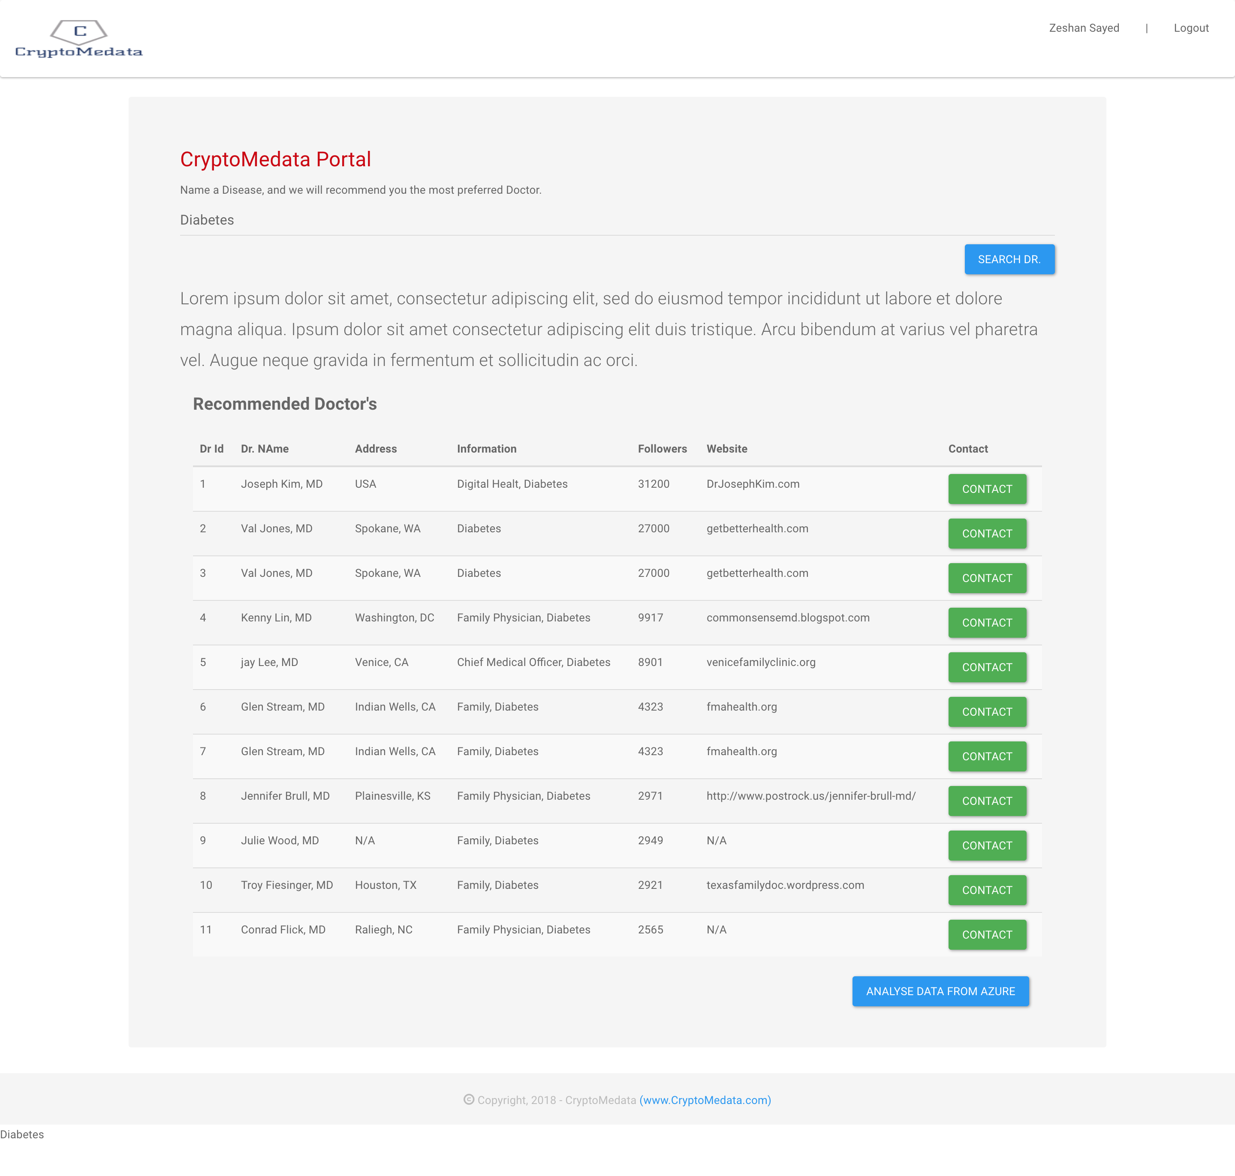Contact Jennifer Brull, MD
Image resolution: width=1235 pixels, height=1176 pixels.
click(987, 801)
